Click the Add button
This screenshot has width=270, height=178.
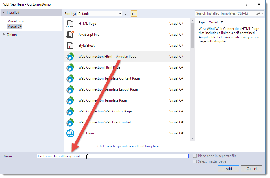pos(228,168)
